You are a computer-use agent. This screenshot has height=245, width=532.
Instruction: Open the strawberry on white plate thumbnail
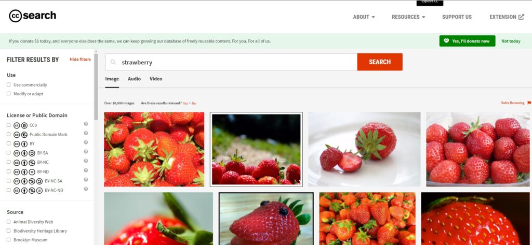pos(364,149)
